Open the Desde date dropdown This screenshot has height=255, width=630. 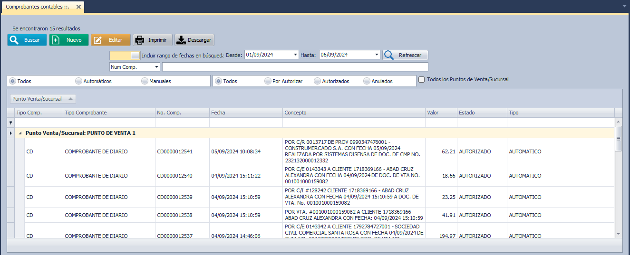click(x=296, y=55)
